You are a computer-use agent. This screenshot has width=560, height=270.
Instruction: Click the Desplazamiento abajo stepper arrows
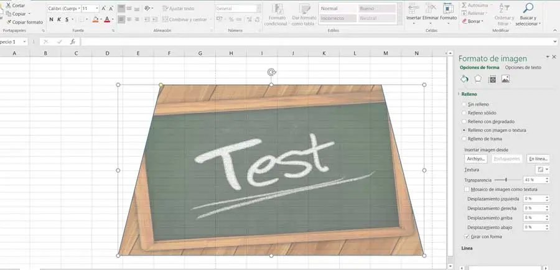(x=547, y=227)
